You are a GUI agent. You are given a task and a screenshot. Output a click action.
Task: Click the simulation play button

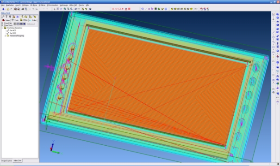click(18, 24)
